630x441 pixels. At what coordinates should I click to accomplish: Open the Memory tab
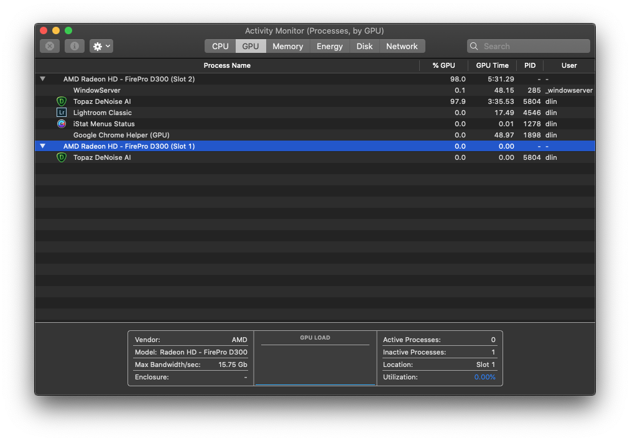click(x=288, y=46)
